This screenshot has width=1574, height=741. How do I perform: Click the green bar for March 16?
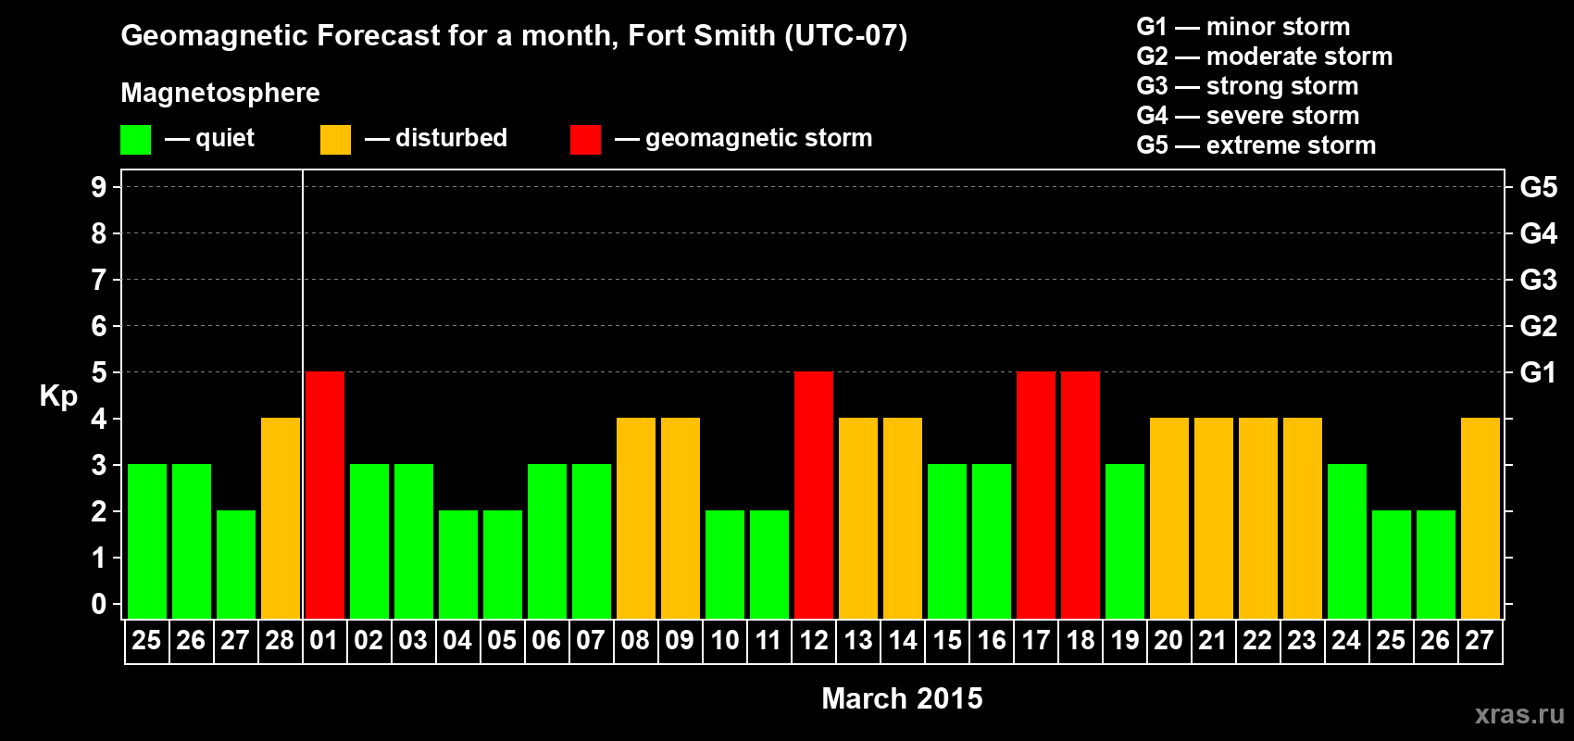[992, 541]
